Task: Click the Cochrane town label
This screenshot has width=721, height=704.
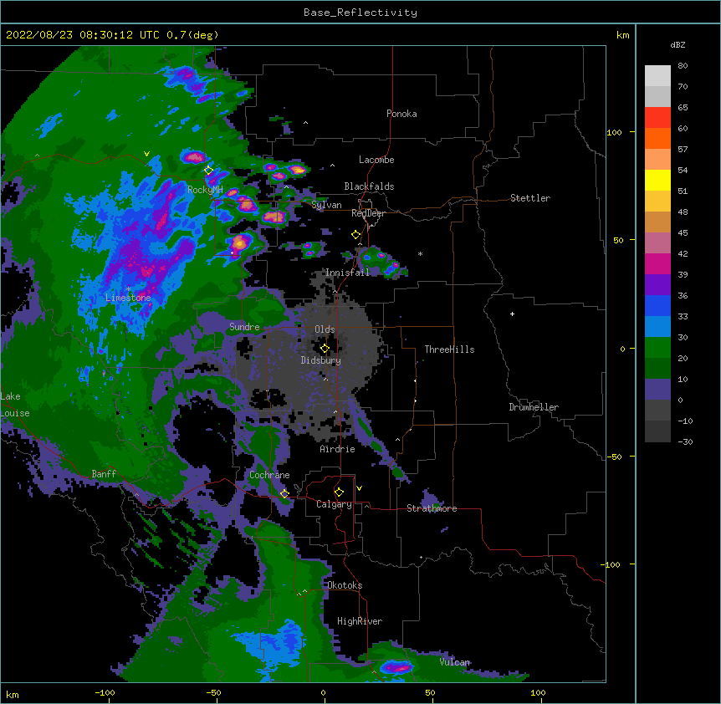Action: pos(269,475)
